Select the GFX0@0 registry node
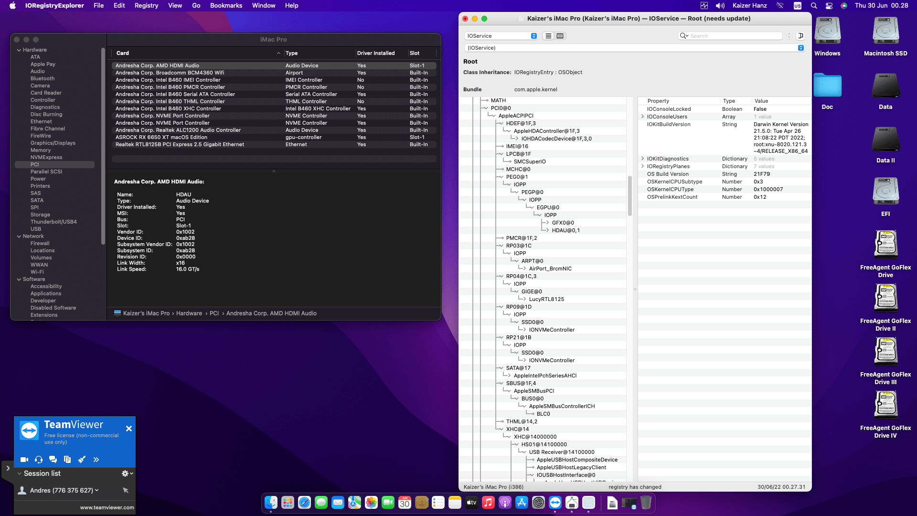The height and width of the screenshot is (516, 917). coord(563,223)
